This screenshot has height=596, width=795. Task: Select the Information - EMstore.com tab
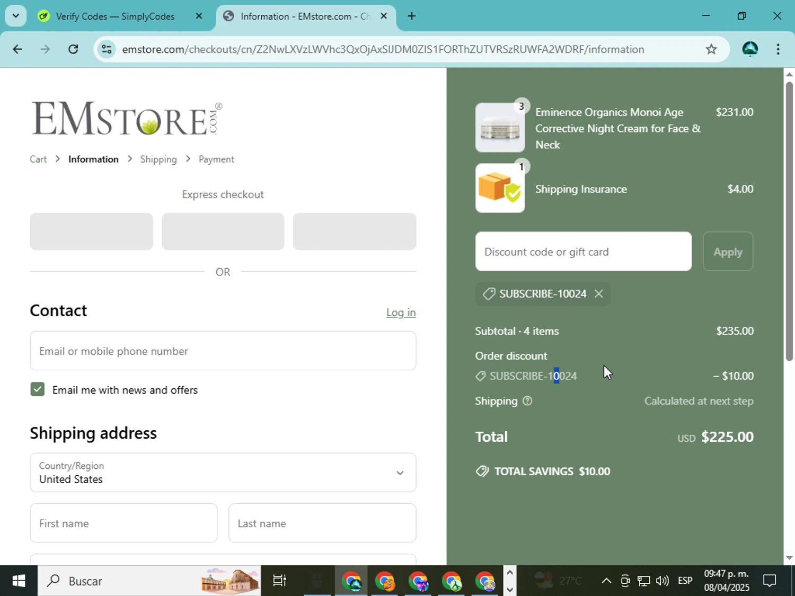[305, 16]
